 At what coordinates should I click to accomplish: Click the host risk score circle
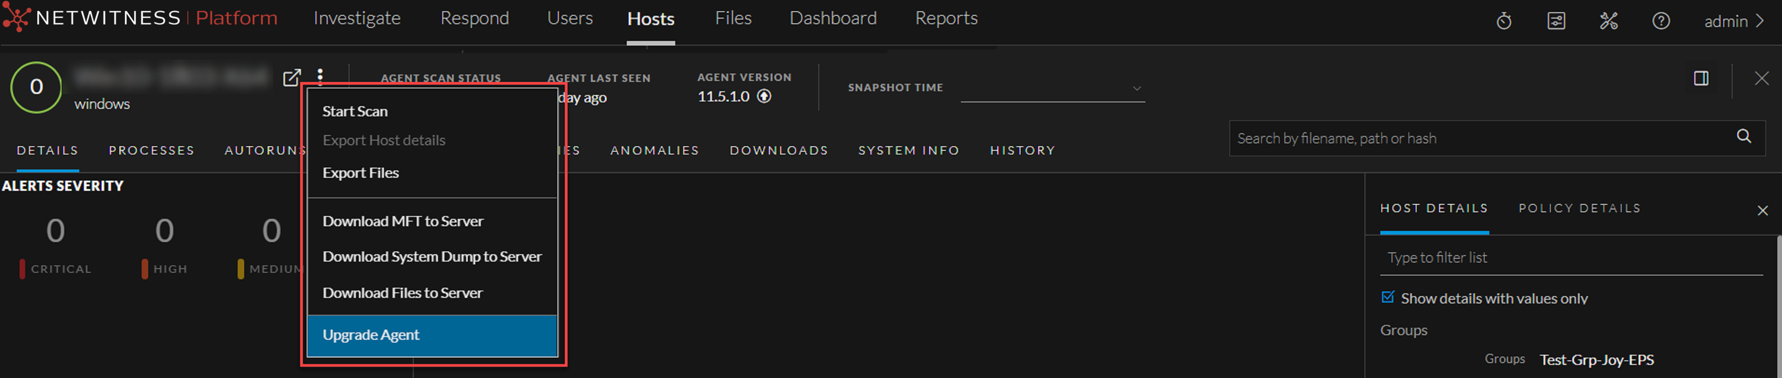[36, 87]
